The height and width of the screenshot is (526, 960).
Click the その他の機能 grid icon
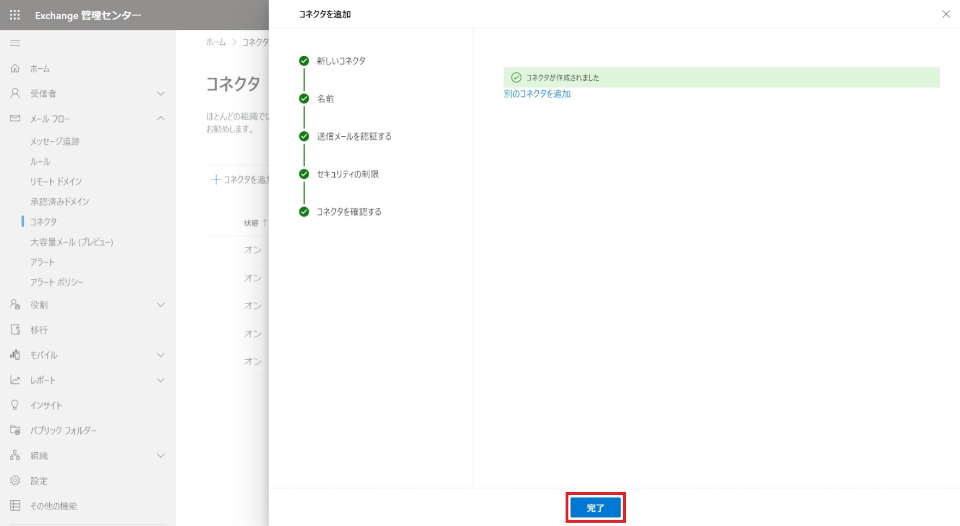coord(15,506)
